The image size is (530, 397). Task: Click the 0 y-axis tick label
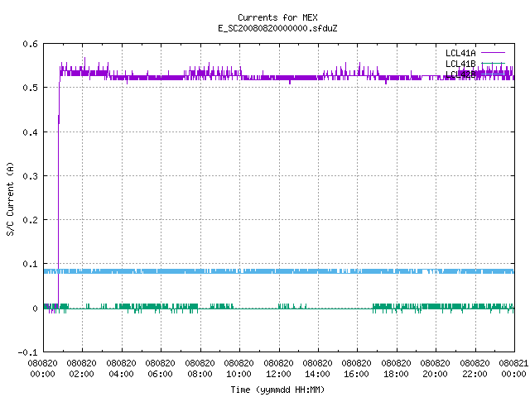pos(35,309)
